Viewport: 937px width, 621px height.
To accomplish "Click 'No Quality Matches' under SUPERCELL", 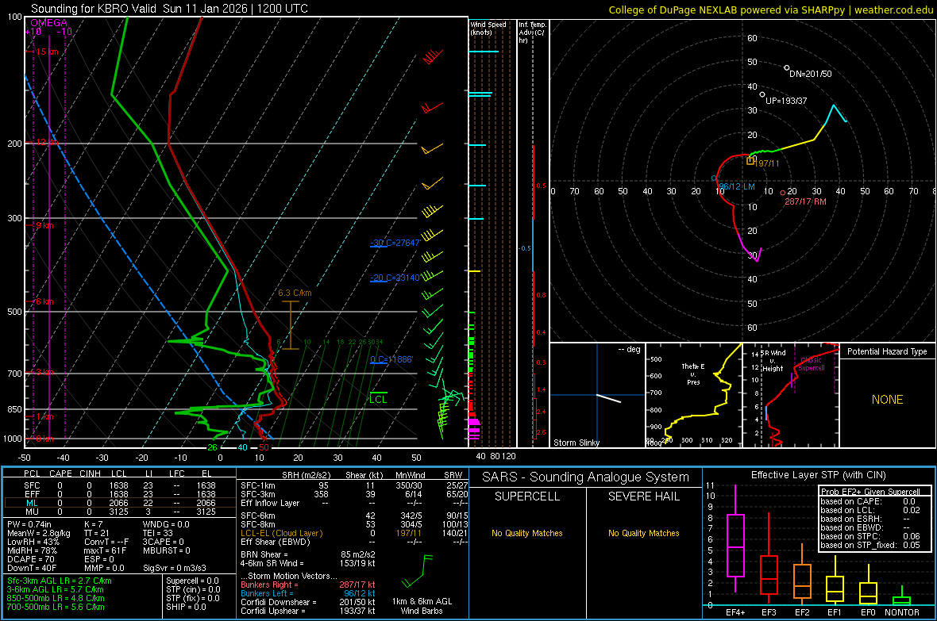I will pyautogui.click(x=527, y=533).
